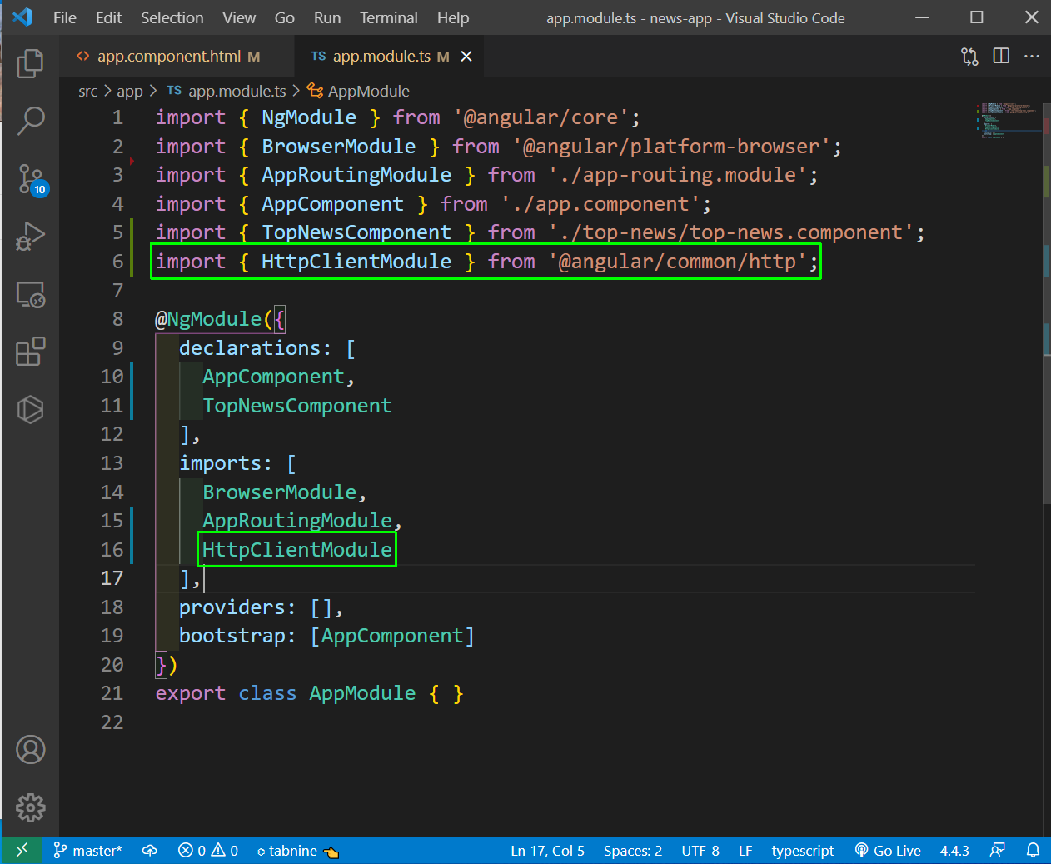Click the tabnine status item
1051x864 pixels.
[297, 851]
